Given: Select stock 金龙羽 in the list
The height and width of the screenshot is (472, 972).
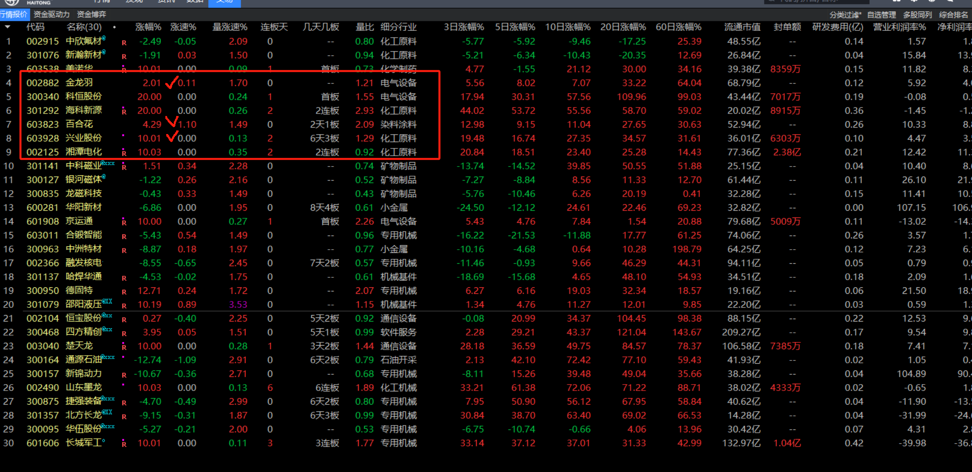Looking at the screenshot, I should (x=79, y=83).
